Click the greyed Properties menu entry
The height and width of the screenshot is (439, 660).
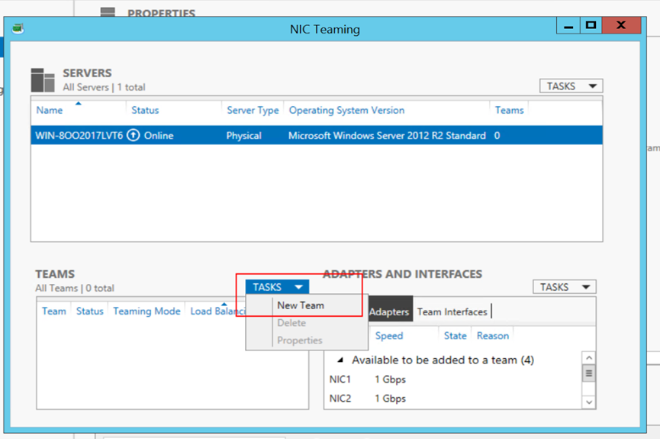point(299,341)
